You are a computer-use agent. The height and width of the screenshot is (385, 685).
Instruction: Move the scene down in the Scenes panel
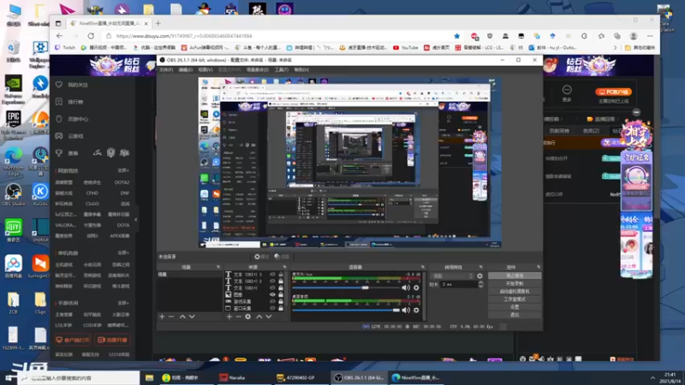192,317
